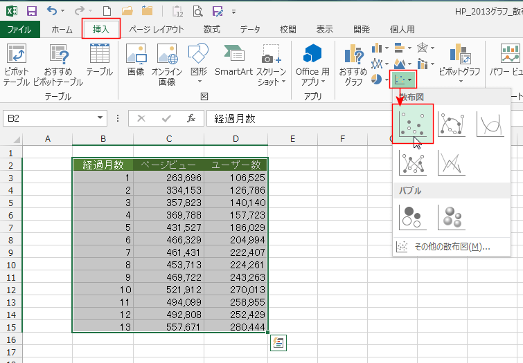The width and height of the screenshot is (523, 363).
Task: Choose scatter with smooth lines and markers
Action: (x=452, y=123)
